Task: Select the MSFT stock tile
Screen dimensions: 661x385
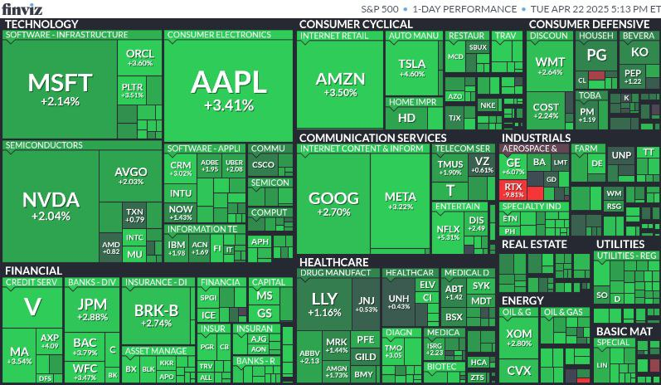Action: pyautogui.click(x=60, y=88)
